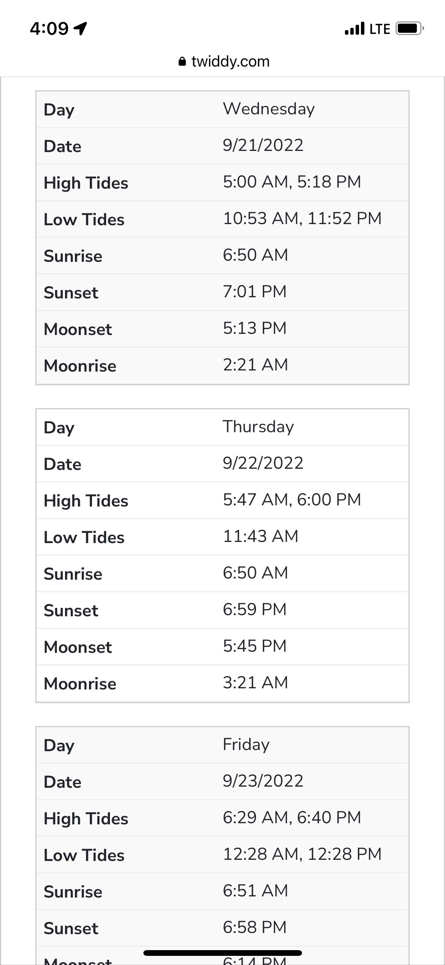Tap the battery icon in status bar
Image resolution: width=445 pixels, height=965 pixels.
point(409,29)
